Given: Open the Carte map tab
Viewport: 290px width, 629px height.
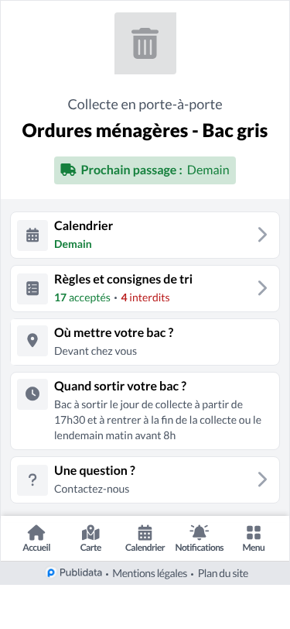Looking at the screenshot, I should coord(91,538).
